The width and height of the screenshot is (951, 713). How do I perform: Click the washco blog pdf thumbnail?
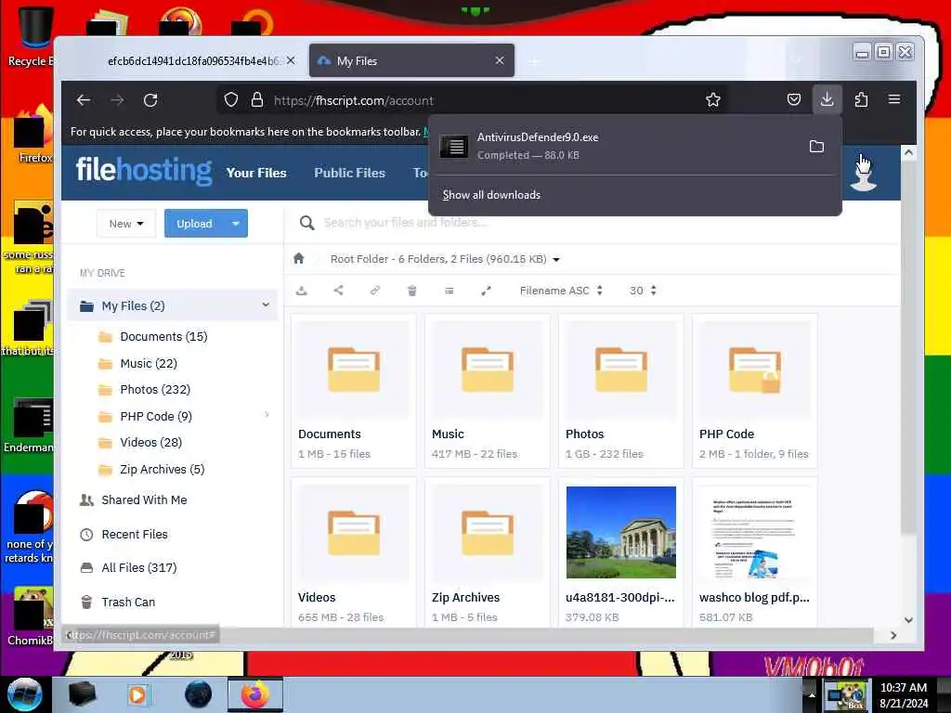click(x=754, y=532)
